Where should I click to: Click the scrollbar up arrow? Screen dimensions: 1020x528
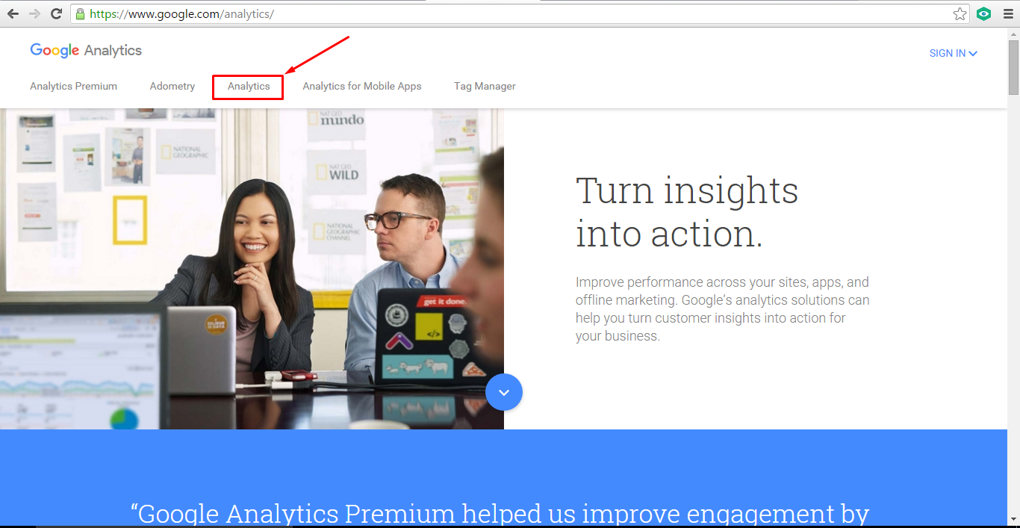[1013, 33]
